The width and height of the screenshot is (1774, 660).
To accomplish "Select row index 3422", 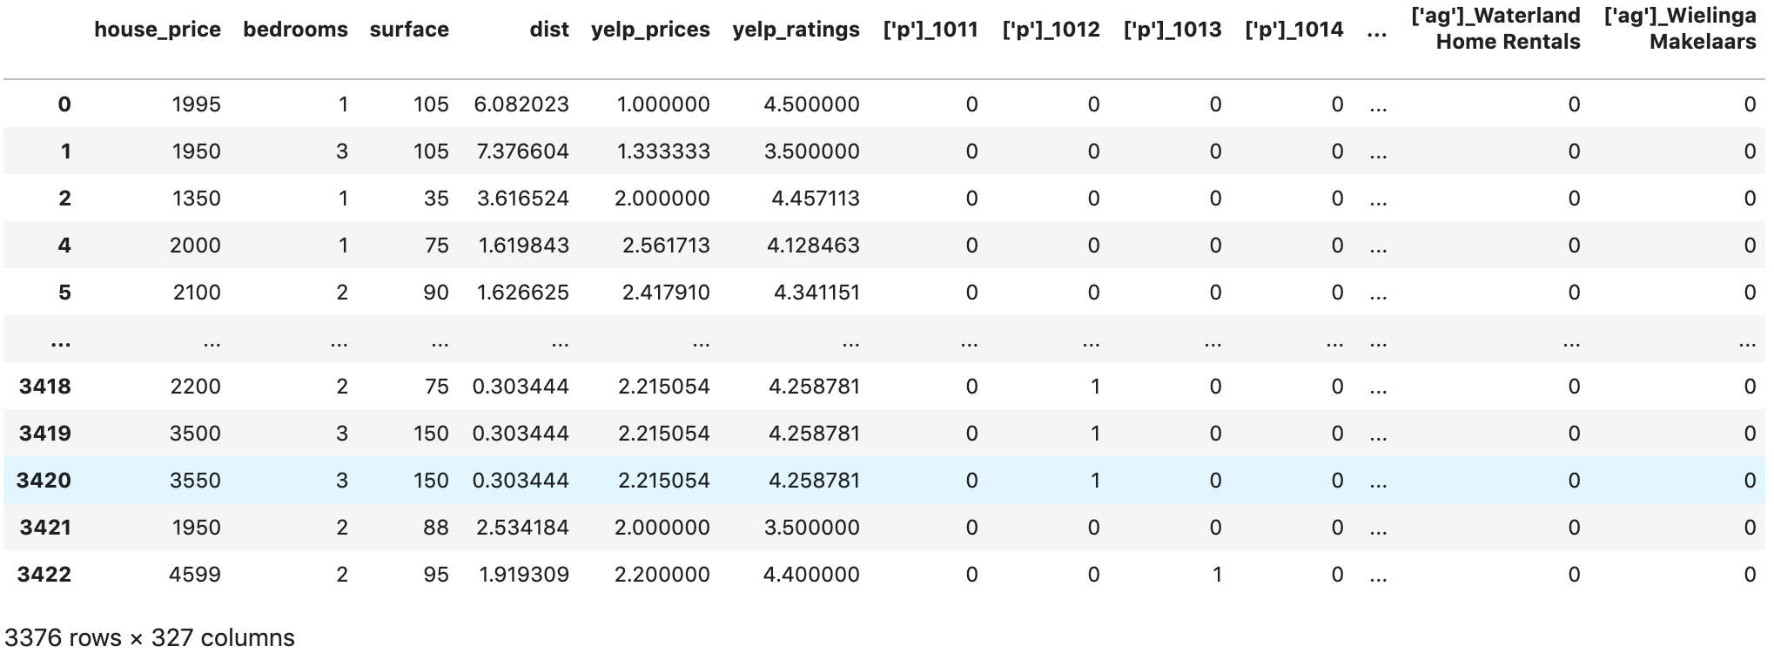I will click(x=44, y=575).
